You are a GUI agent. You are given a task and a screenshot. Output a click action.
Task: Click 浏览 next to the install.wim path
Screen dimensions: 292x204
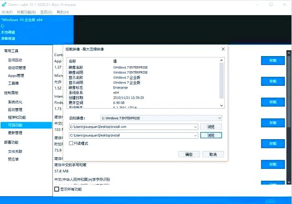coord(211,127)
